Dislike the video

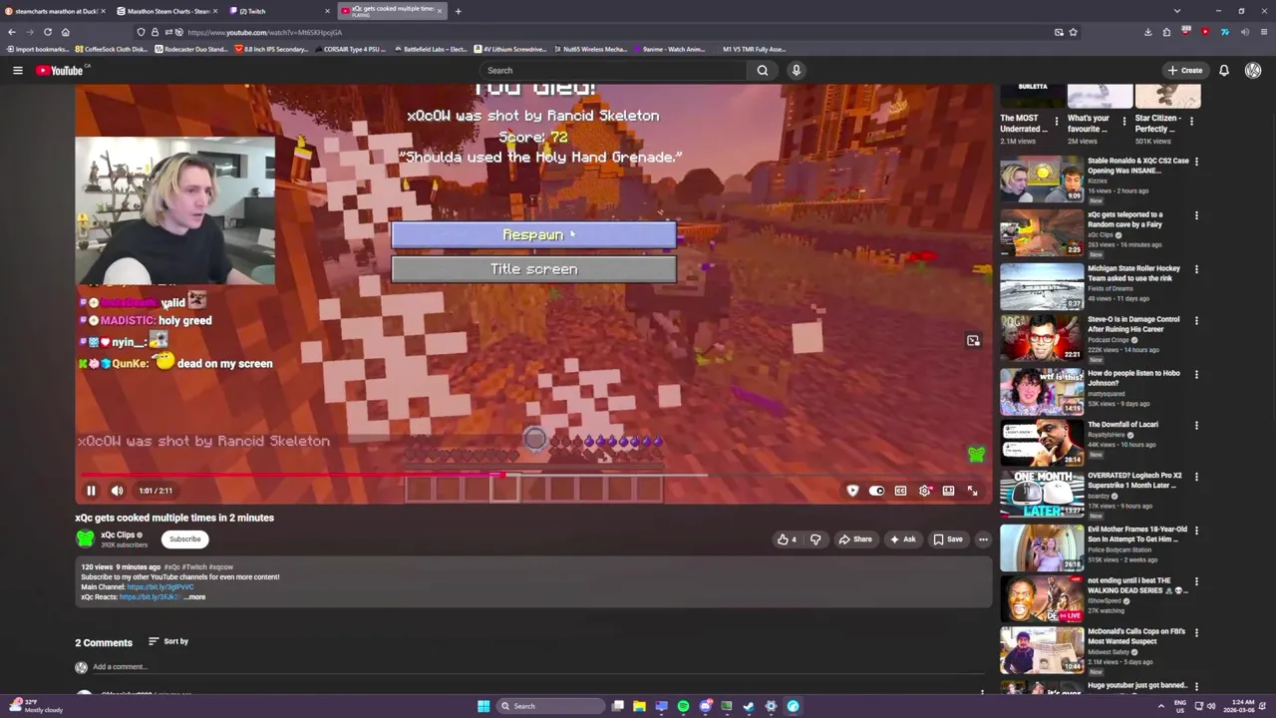click(x=815, y=539)
